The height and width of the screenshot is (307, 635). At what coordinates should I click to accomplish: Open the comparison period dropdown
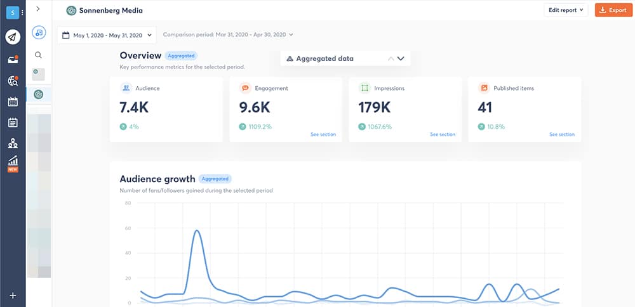click(x=228, y=35)
